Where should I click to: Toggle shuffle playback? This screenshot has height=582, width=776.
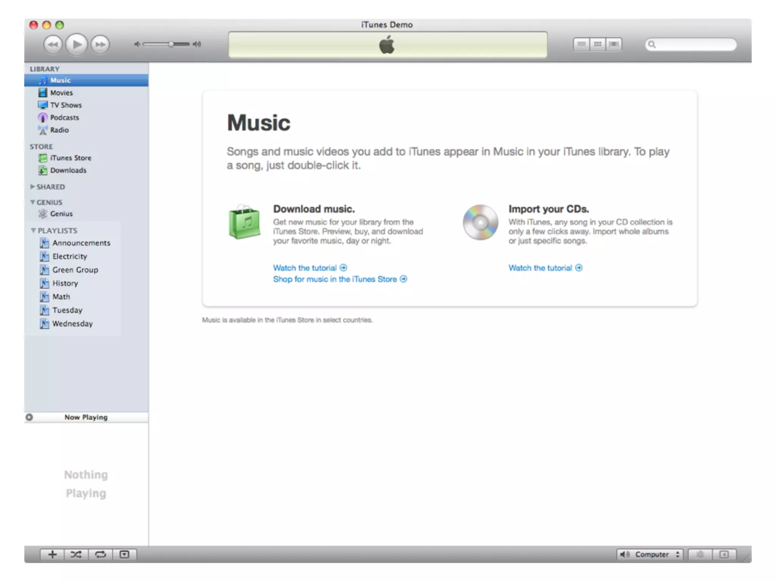76,554
